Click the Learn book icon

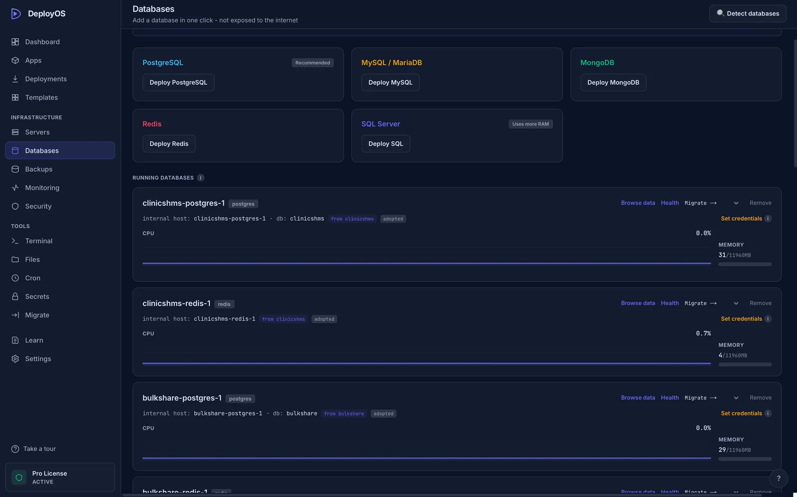coord(15,340)
